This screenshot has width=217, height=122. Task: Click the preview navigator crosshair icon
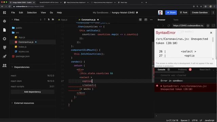208,26
